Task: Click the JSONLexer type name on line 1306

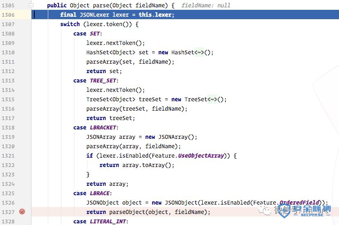Action: tap(94, 15)
